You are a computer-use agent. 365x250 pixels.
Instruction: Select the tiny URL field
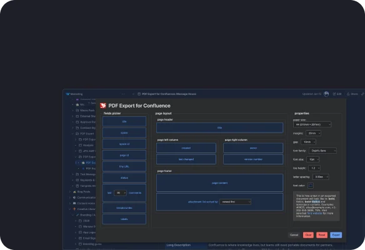coord(124,167)
